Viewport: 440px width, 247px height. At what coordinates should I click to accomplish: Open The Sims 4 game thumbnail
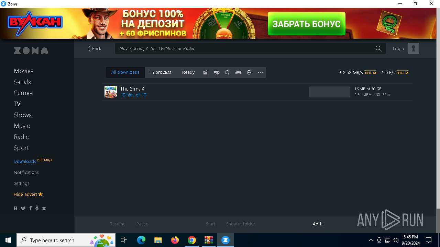tap(111, 92)
